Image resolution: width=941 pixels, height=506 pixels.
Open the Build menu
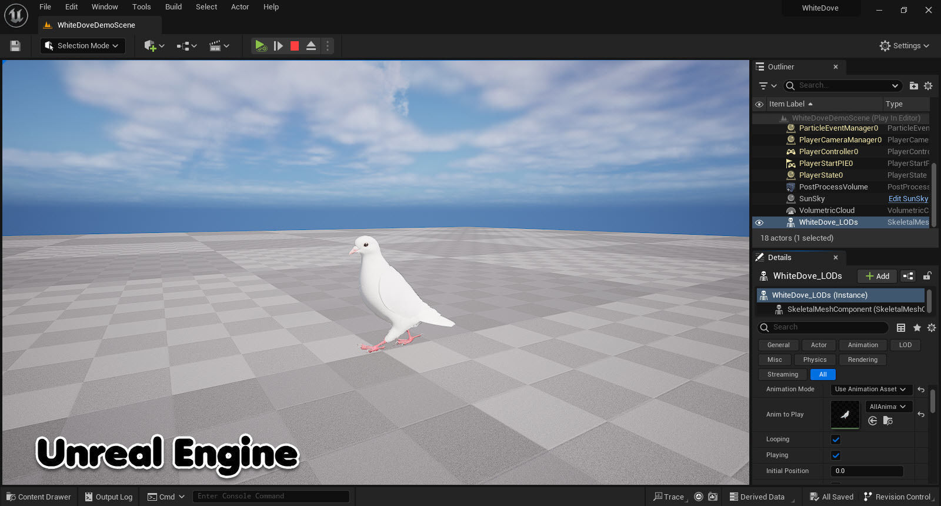pos(173,7)
